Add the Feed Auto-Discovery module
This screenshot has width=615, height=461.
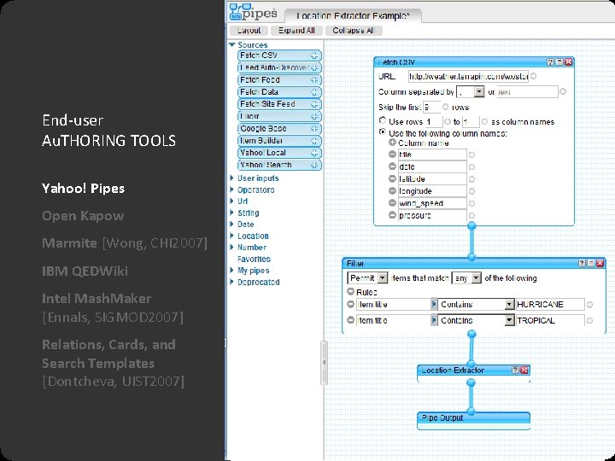(314, 67)
